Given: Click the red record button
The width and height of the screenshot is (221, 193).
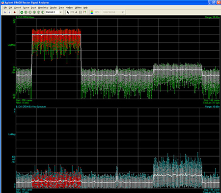Looking at the screenshot, I should [14, 12].
